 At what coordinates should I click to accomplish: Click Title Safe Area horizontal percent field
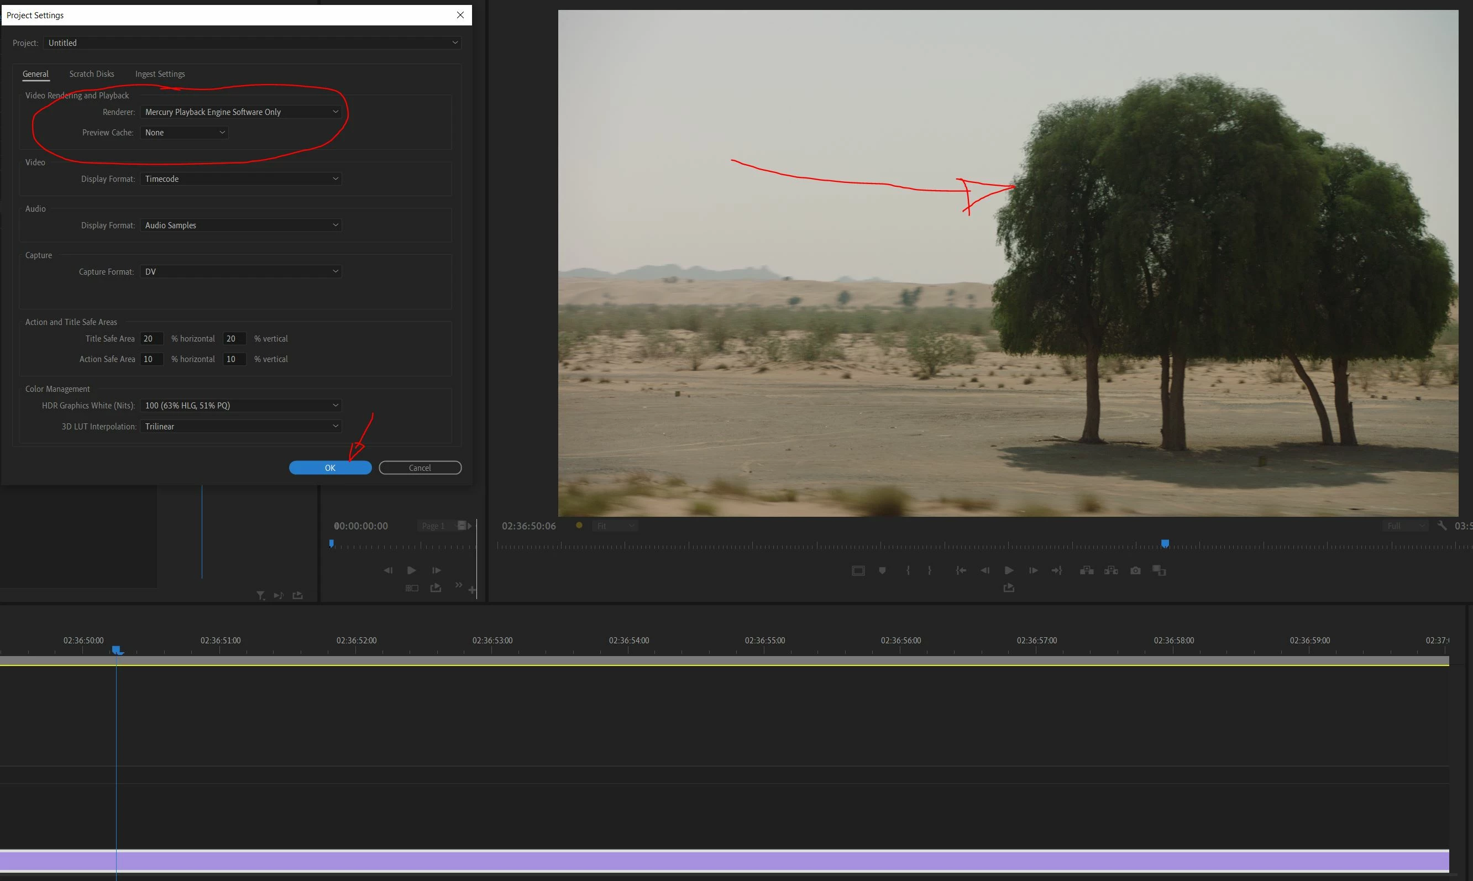point(151,339)
